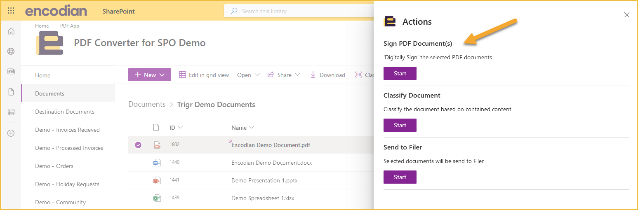Start the Send to Filer action
Viewport: 638px width, 210px height.
[400, 177]
